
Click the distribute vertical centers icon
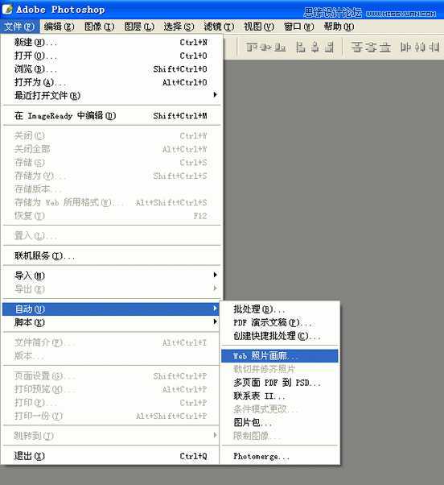point(371,47)
